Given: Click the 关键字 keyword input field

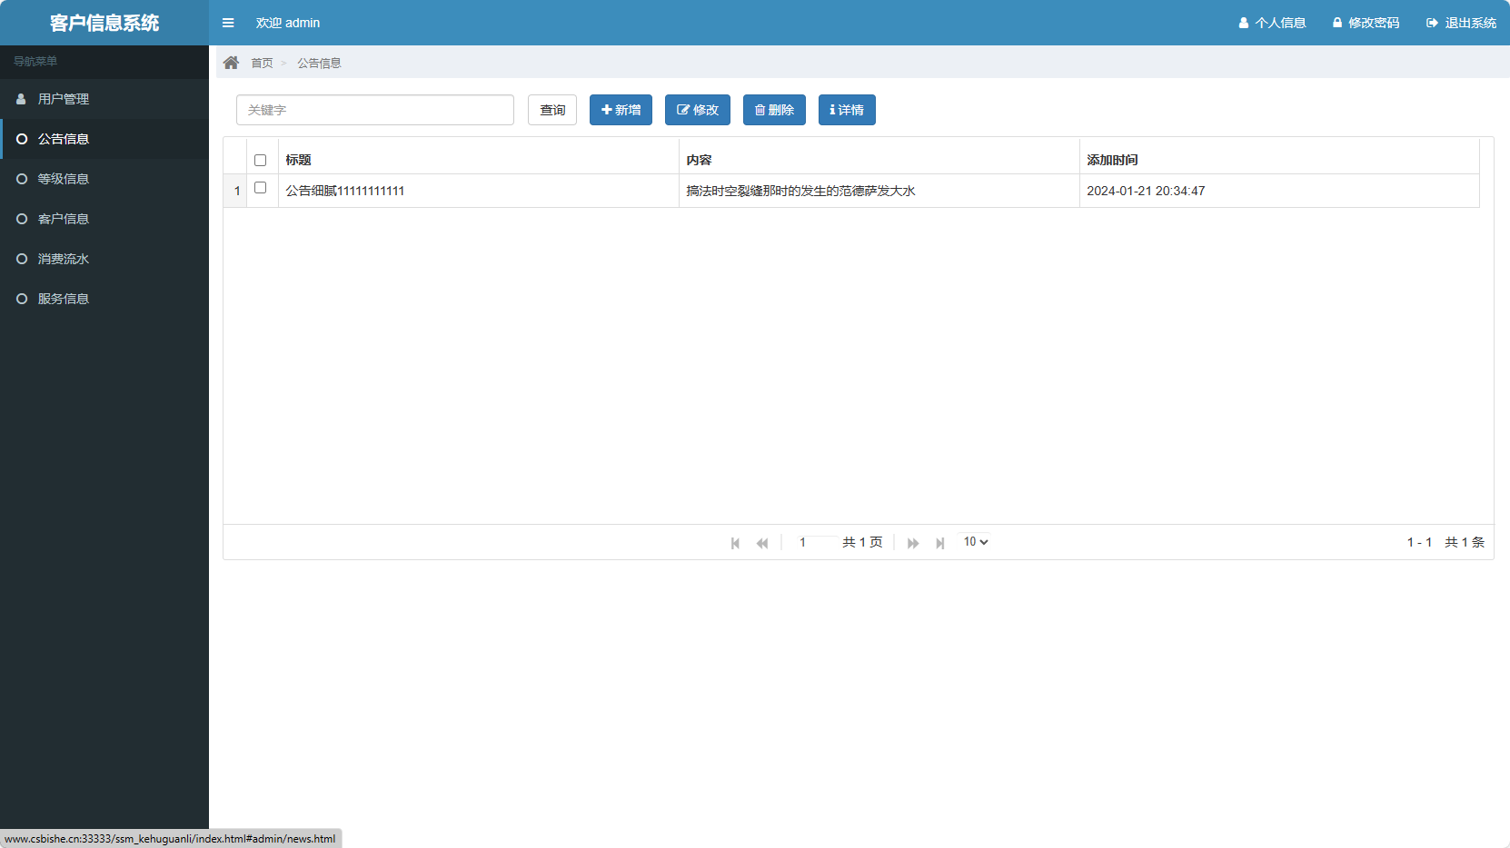Looking at the screenshot, I should point(374,110).
